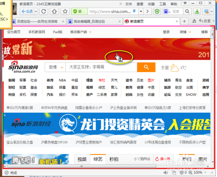Open the 二手房 link

pos(102,95)
